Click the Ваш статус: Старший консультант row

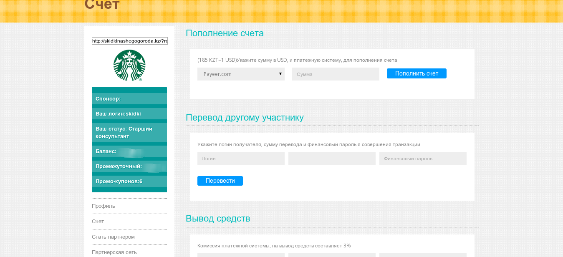[129, 133]
